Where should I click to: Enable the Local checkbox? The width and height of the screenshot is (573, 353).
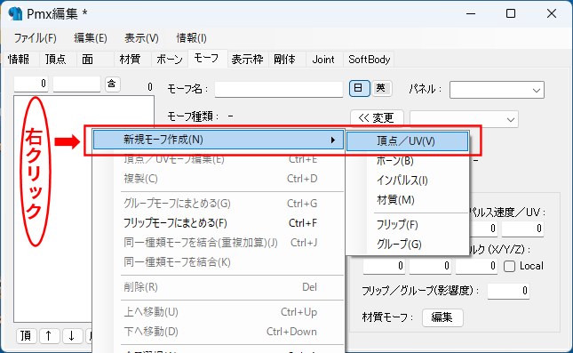(509, 266)
